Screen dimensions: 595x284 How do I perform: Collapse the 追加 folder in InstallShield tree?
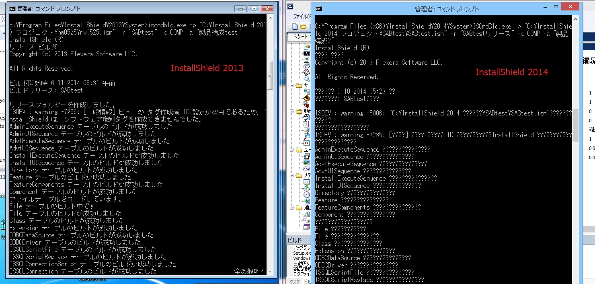(292, 208)
